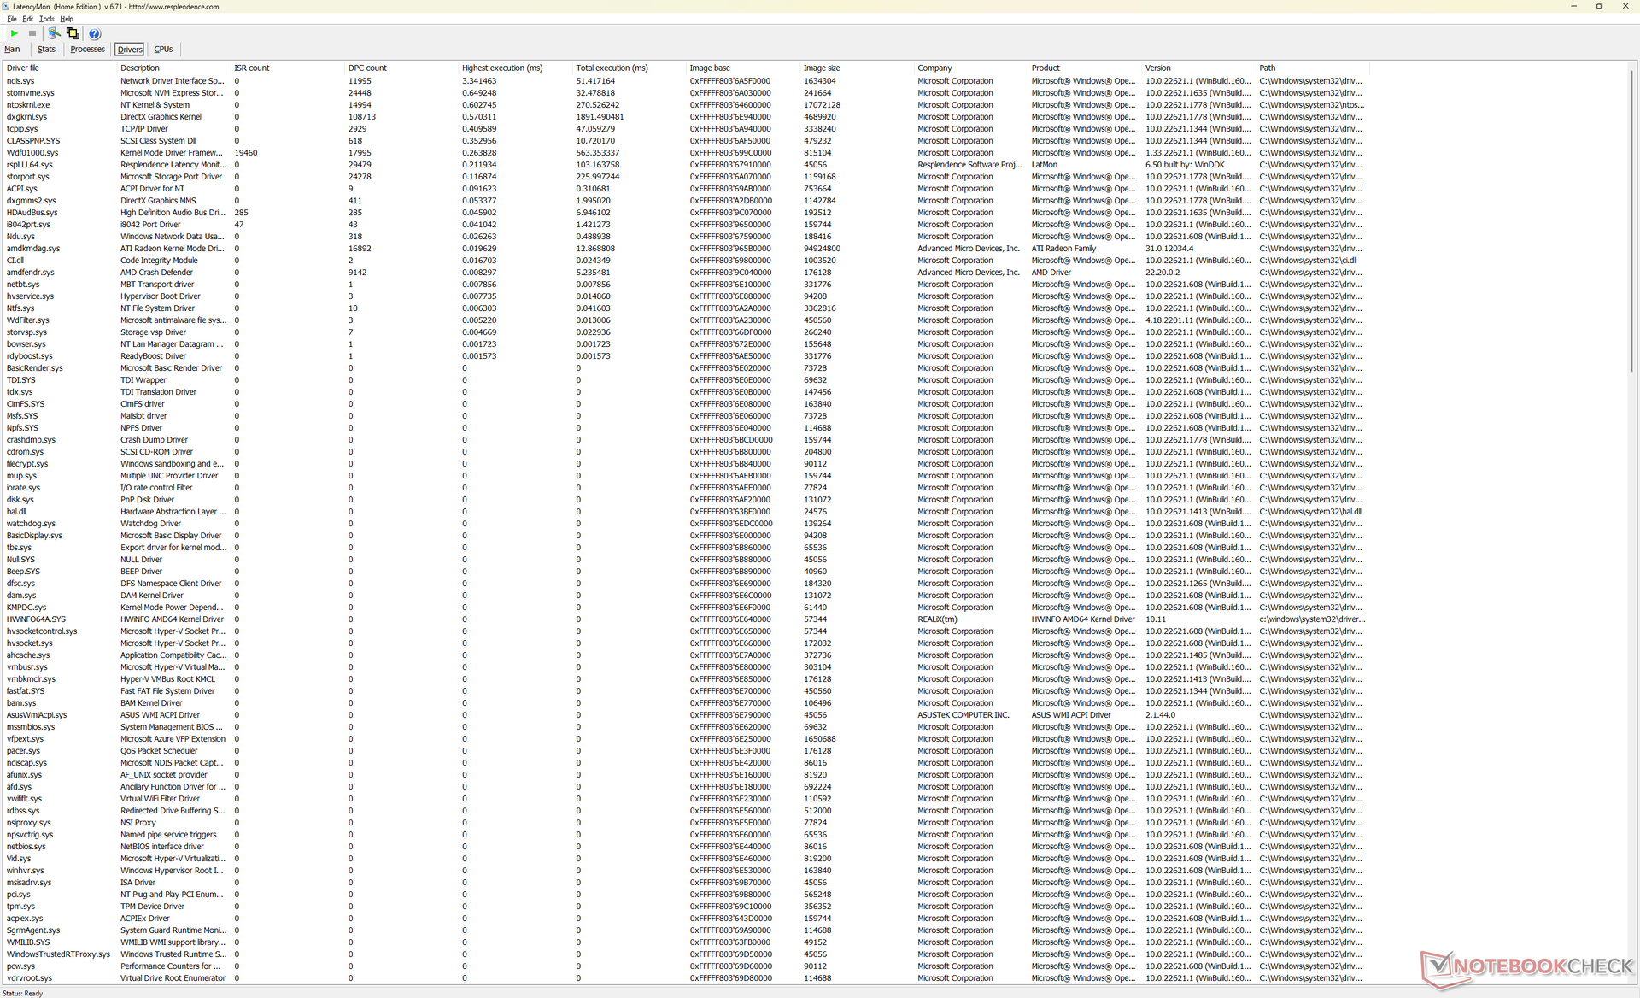This screenshot has height=998, width=1640.
Task: Open the Tools menu
Action: [x=46, y=19]
